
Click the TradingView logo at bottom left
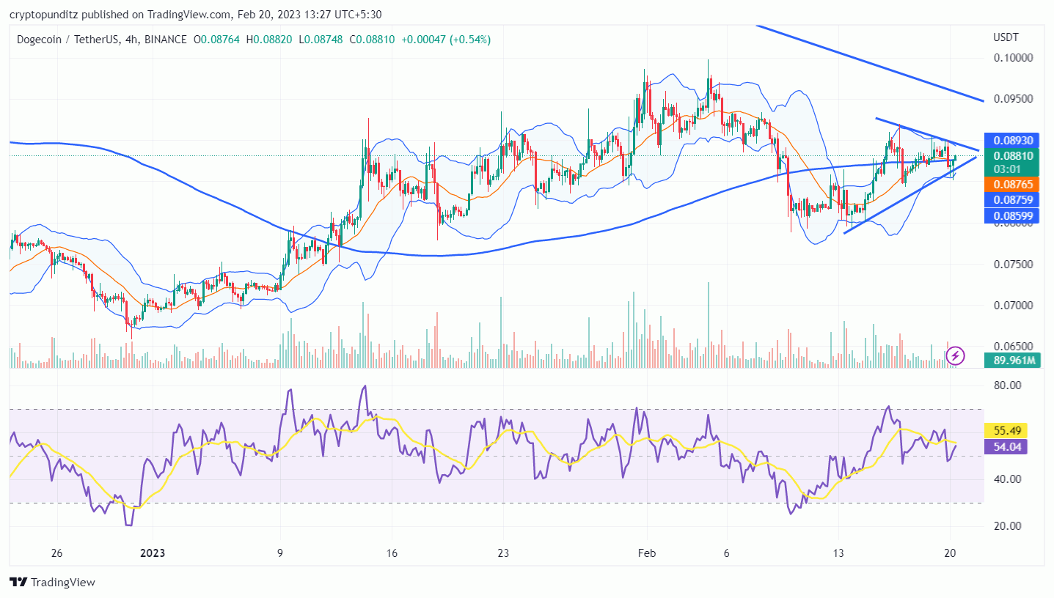[53, 583]
